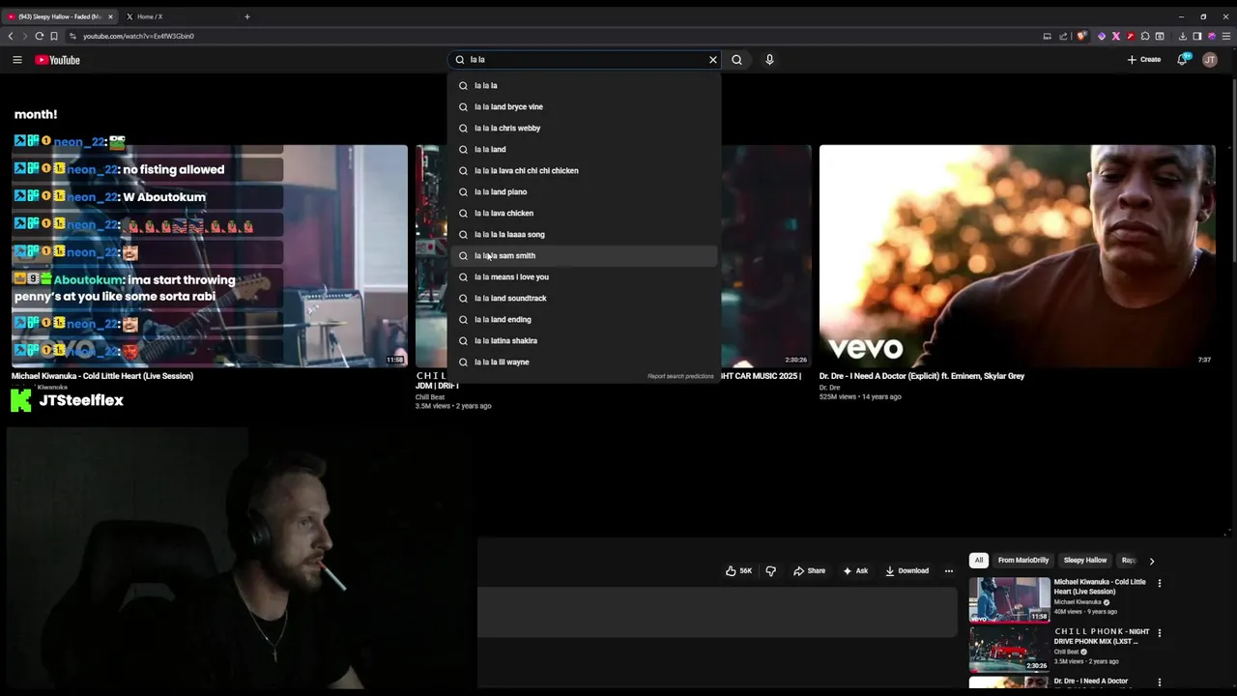Pick 'la la la lil wayne' suggestion
The height and width of the screenshot is (696, 1237).
[585, 362]
